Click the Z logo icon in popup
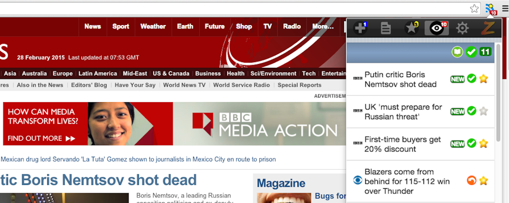Screen dimensions: 509x203 [488, 28]
